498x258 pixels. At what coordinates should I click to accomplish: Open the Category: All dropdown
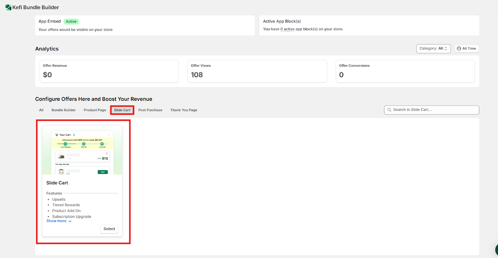point(433,49)
